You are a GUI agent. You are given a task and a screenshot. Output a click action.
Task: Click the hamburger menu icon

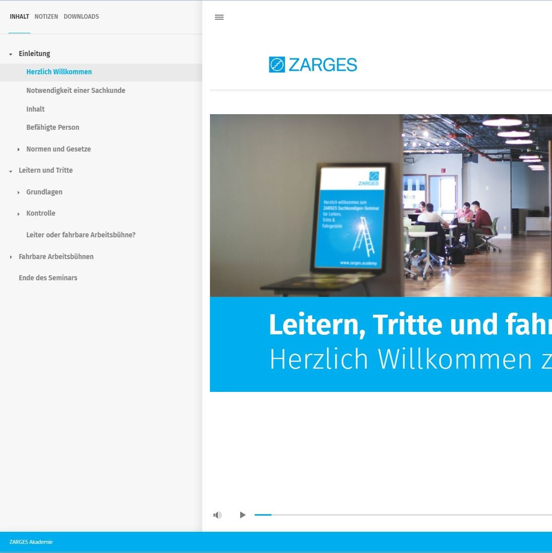tap(219, 17)
